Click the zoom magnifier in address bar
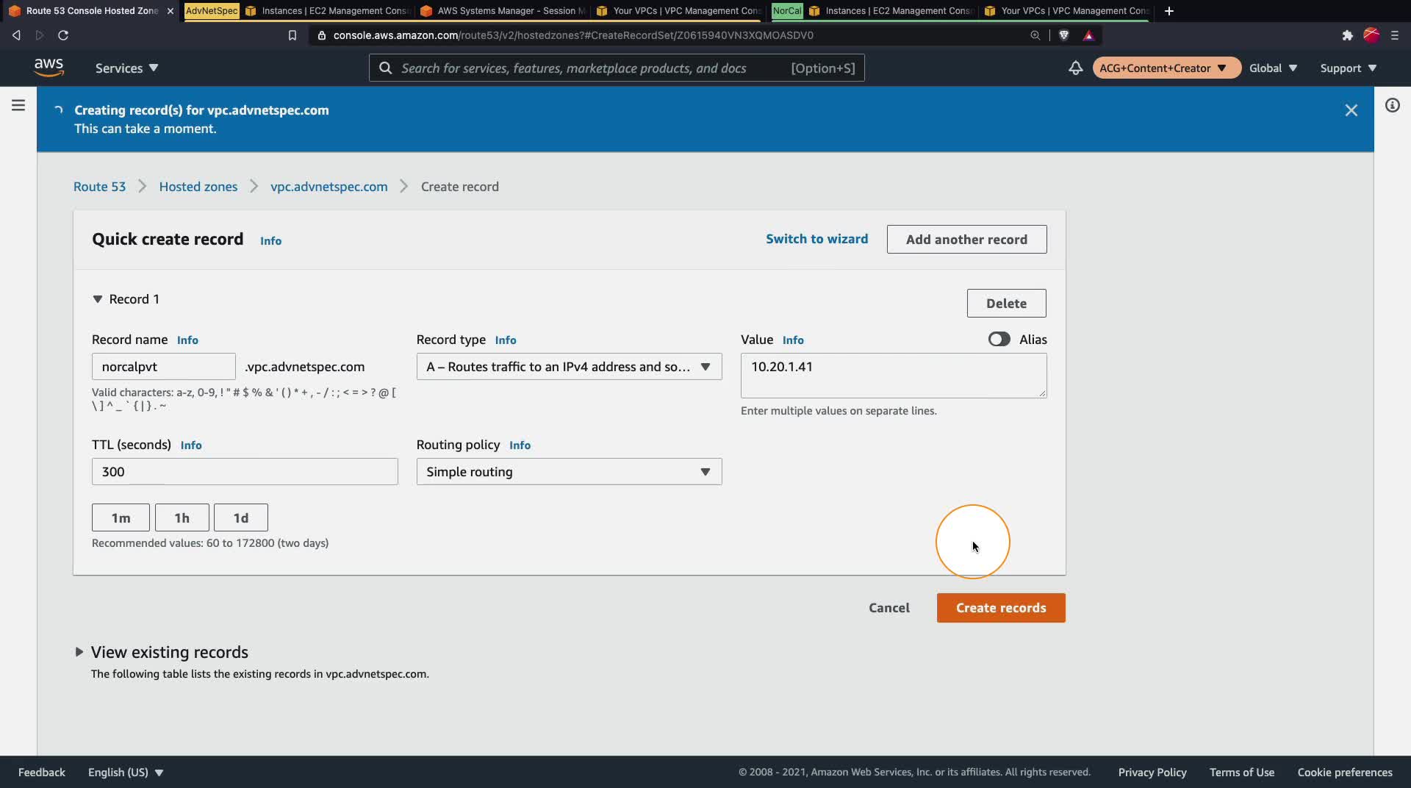1411x788 pixels. coord(1035,35)
